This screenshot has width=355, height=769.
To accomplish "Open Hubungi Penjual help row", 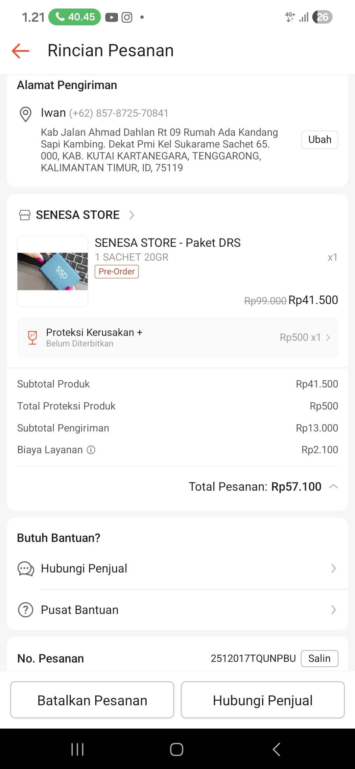I will 177,569.
